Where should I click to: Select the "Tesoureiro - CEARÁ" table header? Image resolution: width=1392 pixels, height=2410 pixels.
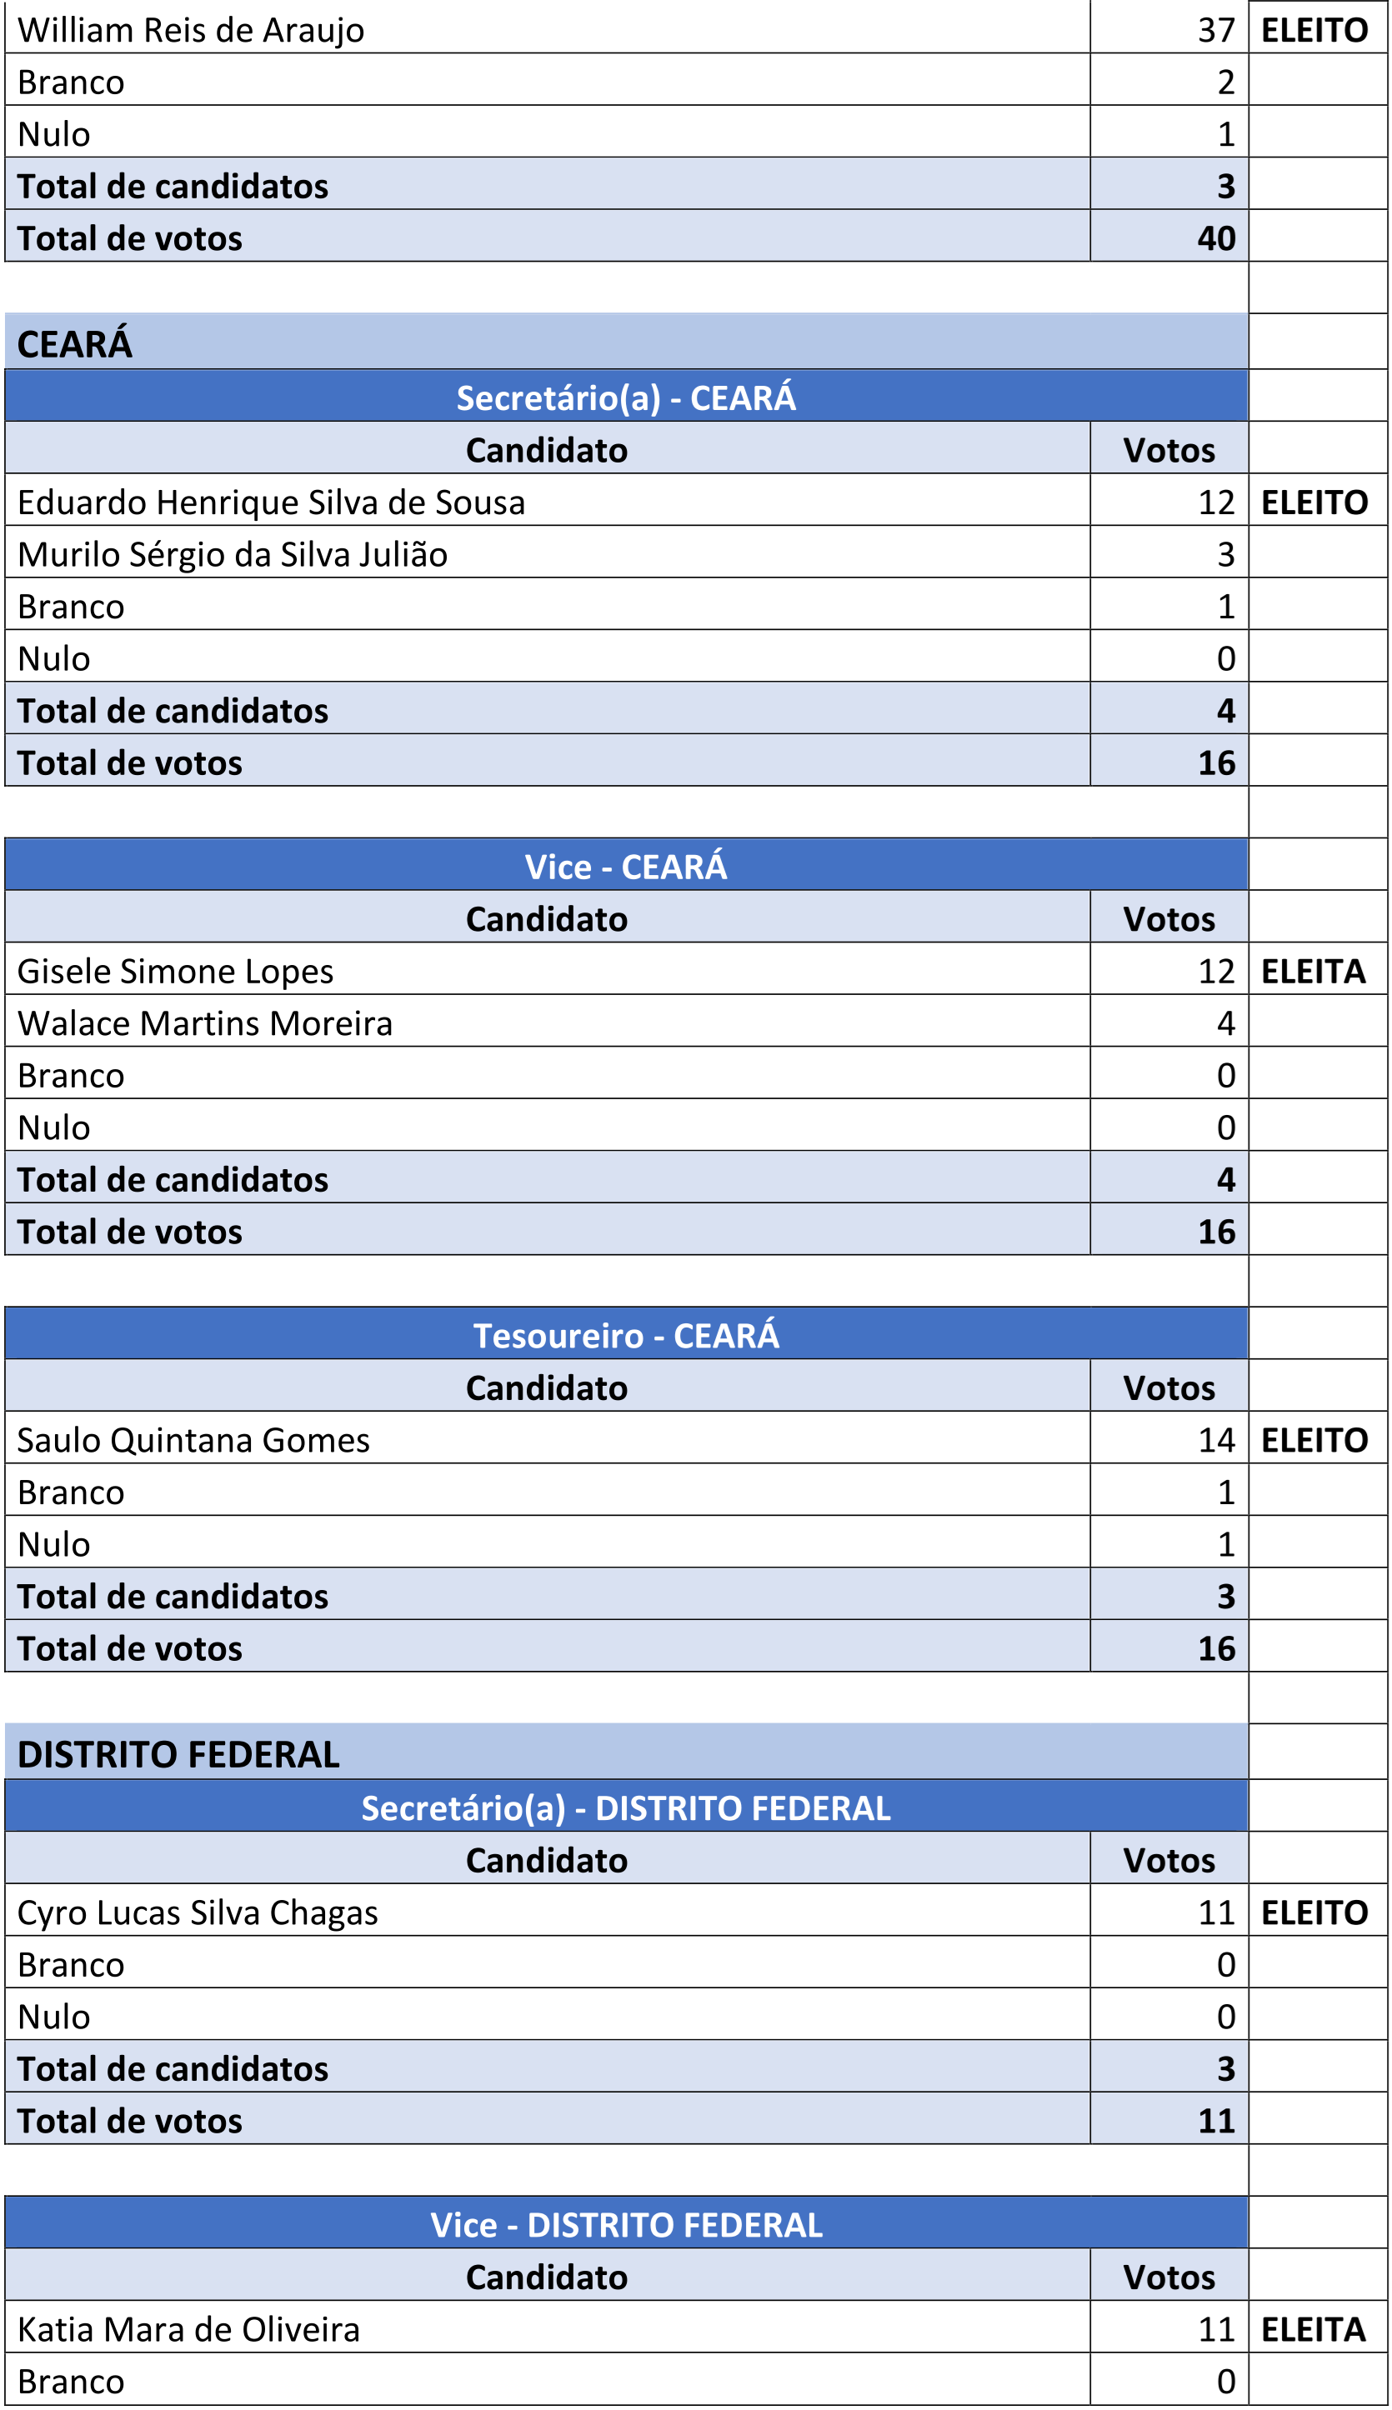pyautogui.click(x=625, y=1335)
